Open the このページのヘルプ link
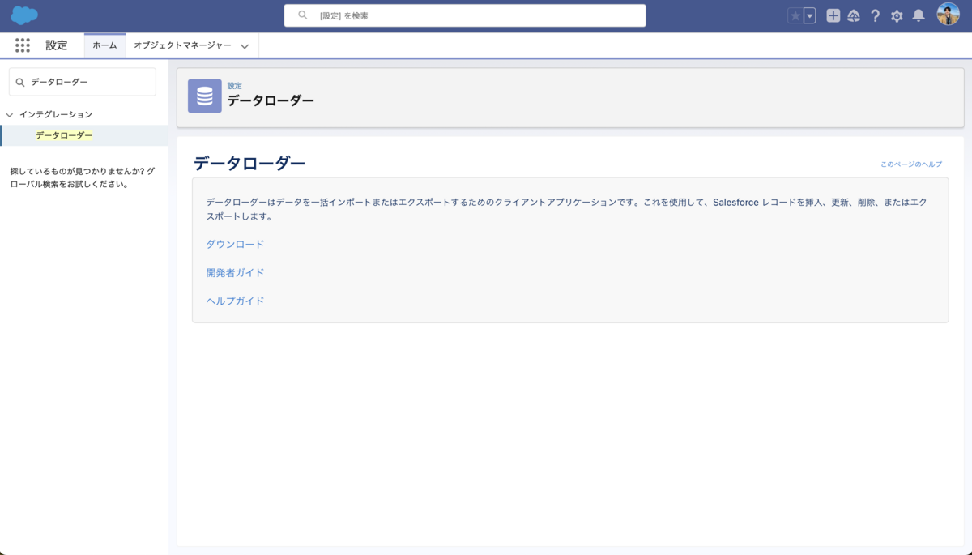The width and height of the screenshot is (972, 555). coord(911,164)
